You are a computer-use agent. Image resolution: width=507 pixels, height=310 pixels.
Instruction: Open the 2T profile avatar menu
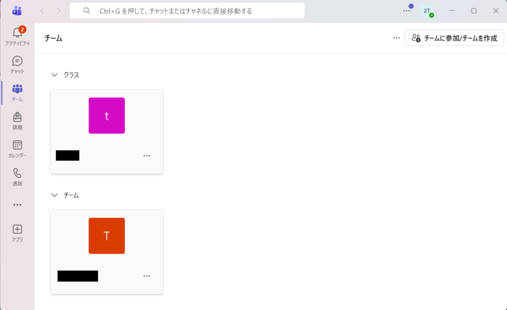tap(427, 11)
